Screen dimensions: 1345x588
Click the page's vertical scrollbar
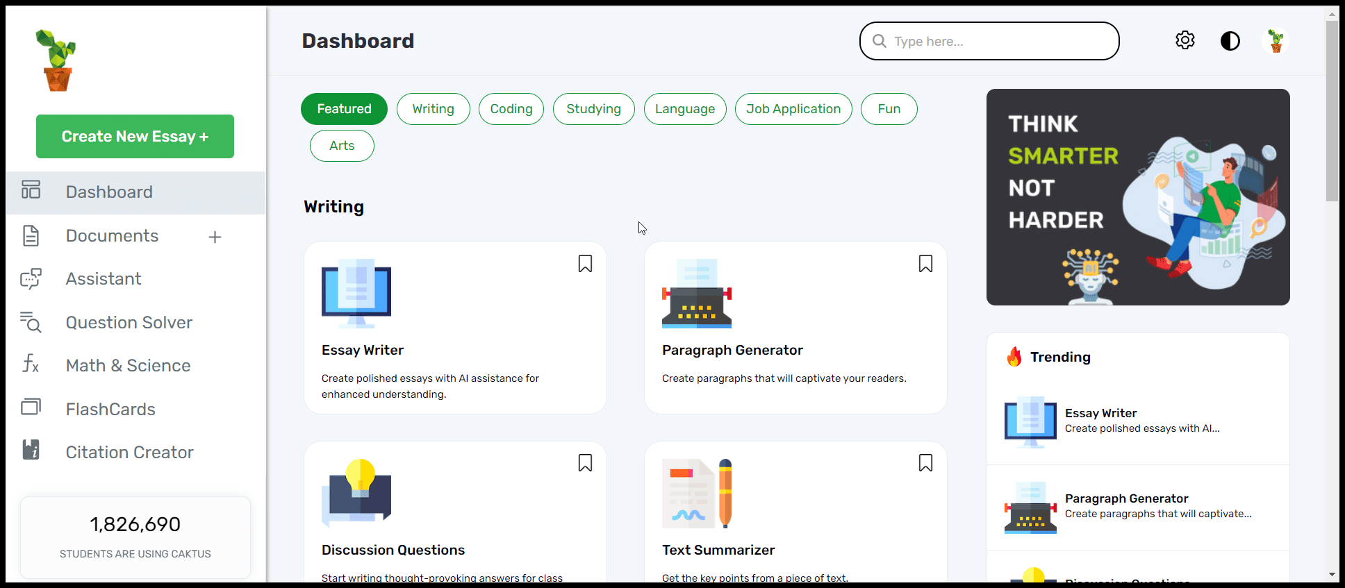[x=1332, y=111]
